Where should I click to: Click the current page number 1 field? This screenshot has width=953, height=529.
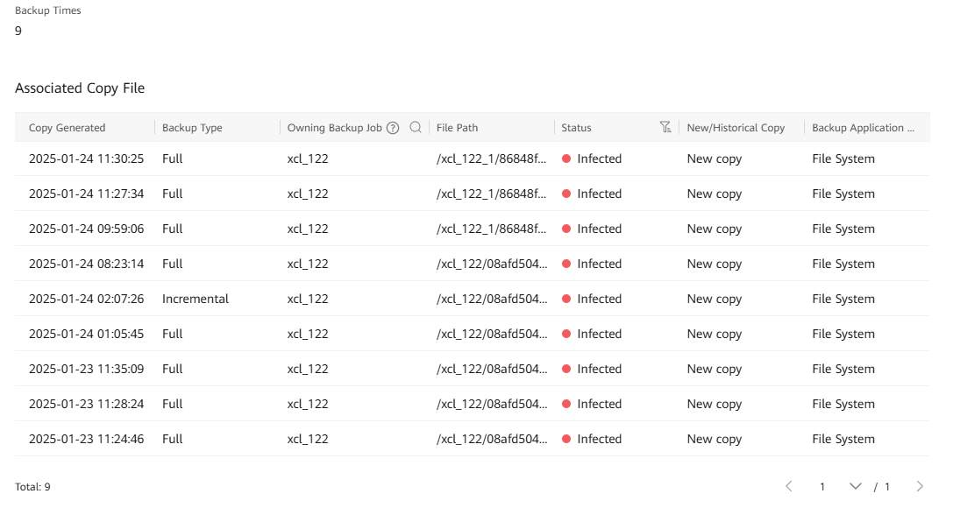click(822, 487)
